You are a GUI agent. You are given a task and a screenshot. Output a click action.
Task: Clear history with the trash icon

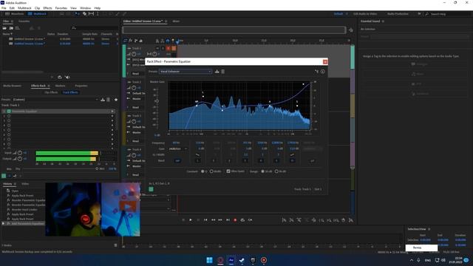(115, 245)
